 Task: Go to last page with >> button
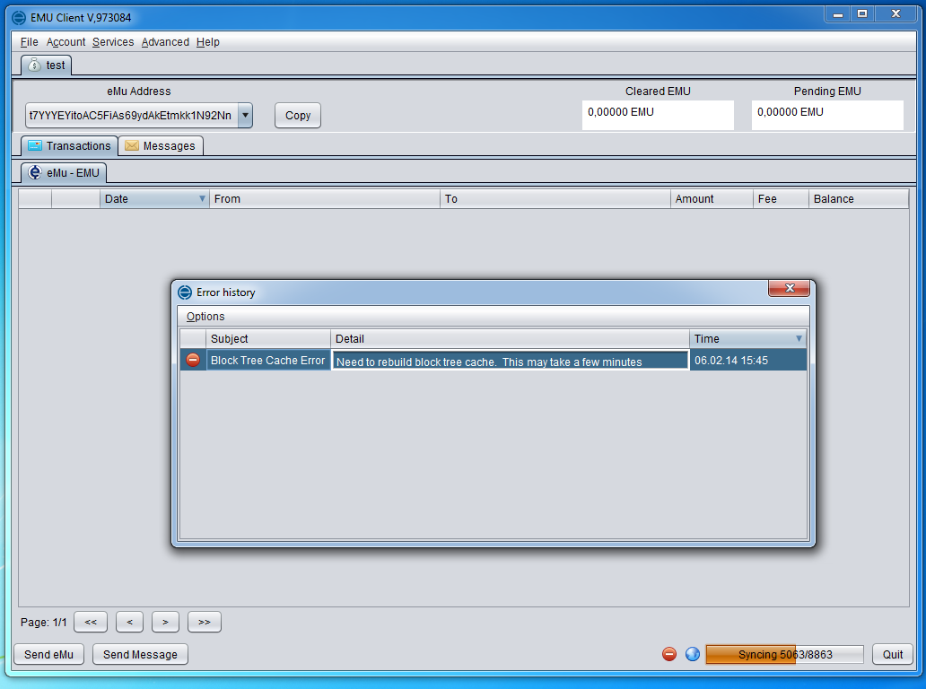204,622
